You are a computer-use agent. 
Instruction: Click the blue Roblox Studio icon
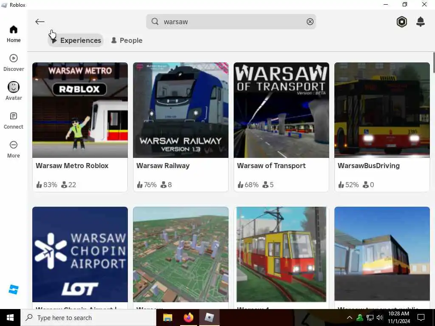(13, 289)
